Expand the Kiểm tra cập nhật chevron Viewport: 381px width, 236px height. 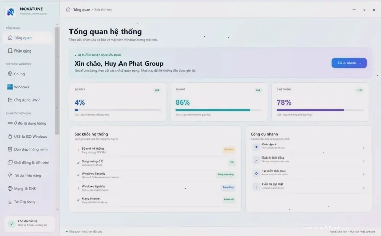tap(364, 188)
